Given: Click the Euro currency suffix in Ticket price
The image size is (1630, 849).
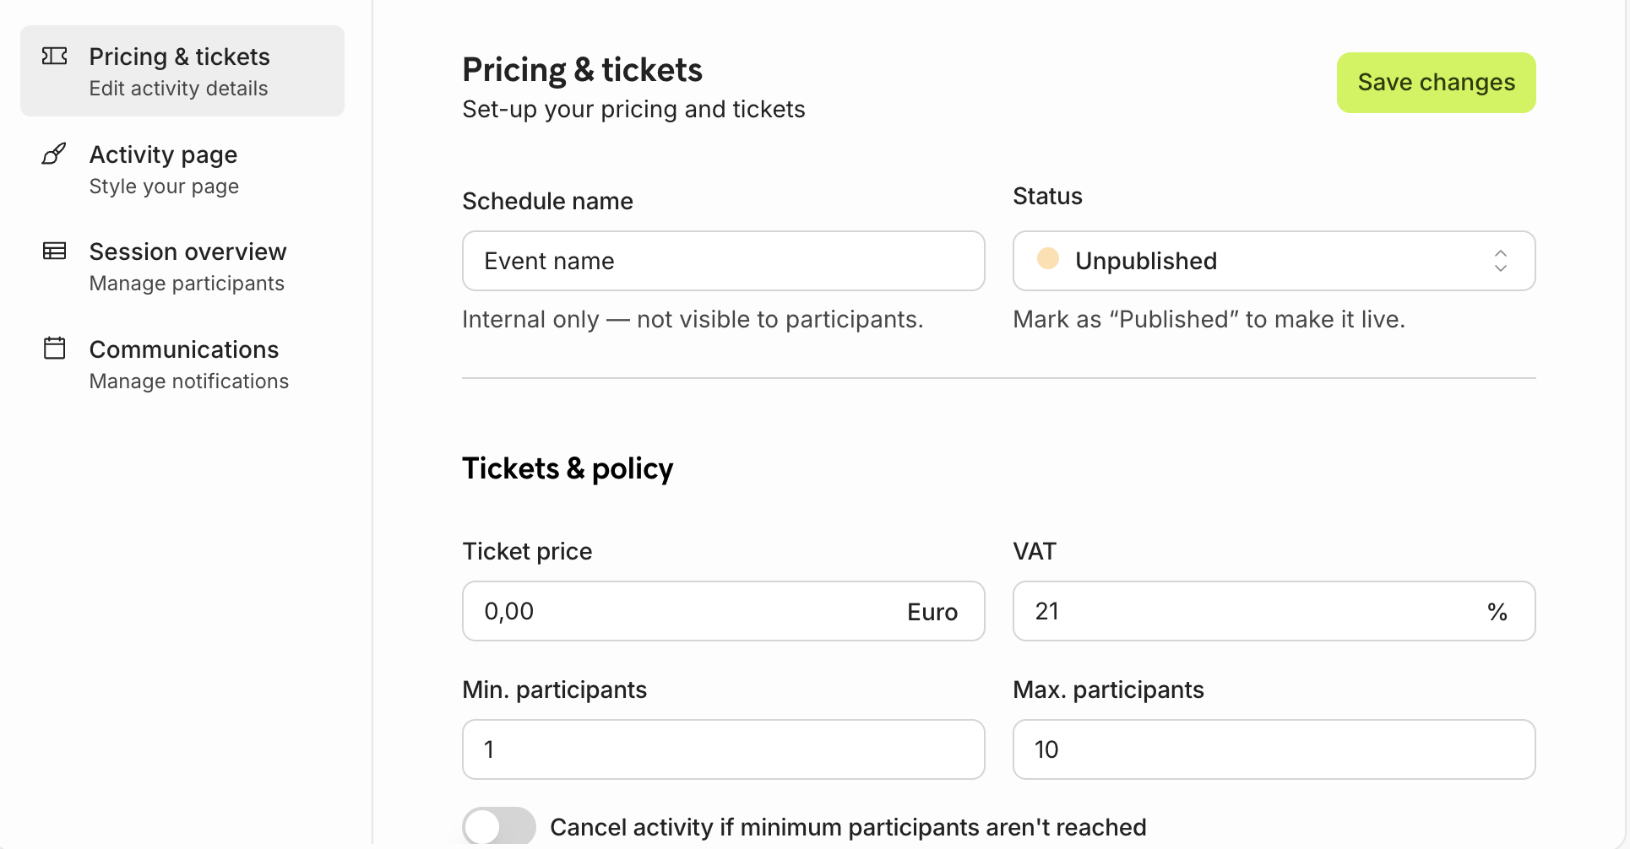Looking at the screenshot, I should 932,612.
